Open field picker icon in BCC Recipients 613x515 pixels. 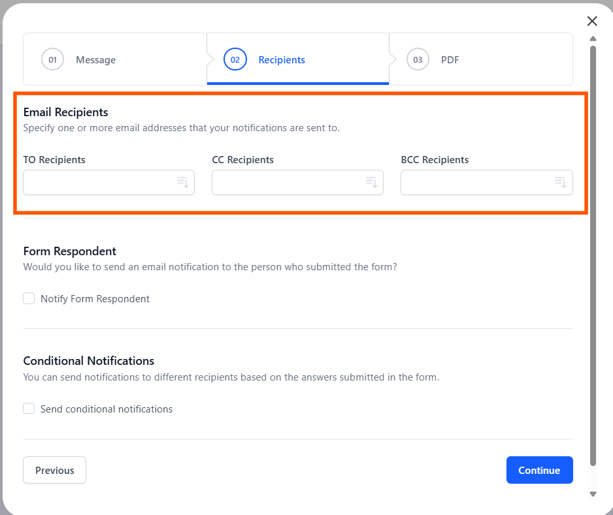click(560, 182)
